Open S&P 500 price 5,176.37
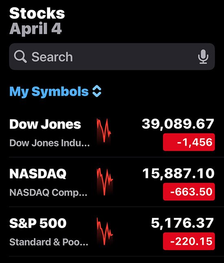This screenshot has width=224, height=263. coord(182,223)
